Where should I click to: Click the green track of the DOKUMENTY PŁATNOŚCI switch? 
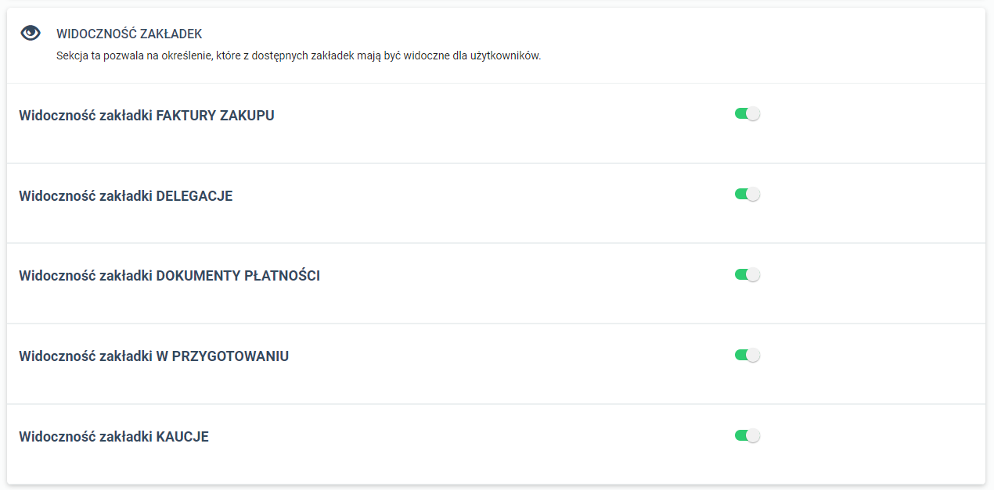pyautogui.click(x=740, y=275)
